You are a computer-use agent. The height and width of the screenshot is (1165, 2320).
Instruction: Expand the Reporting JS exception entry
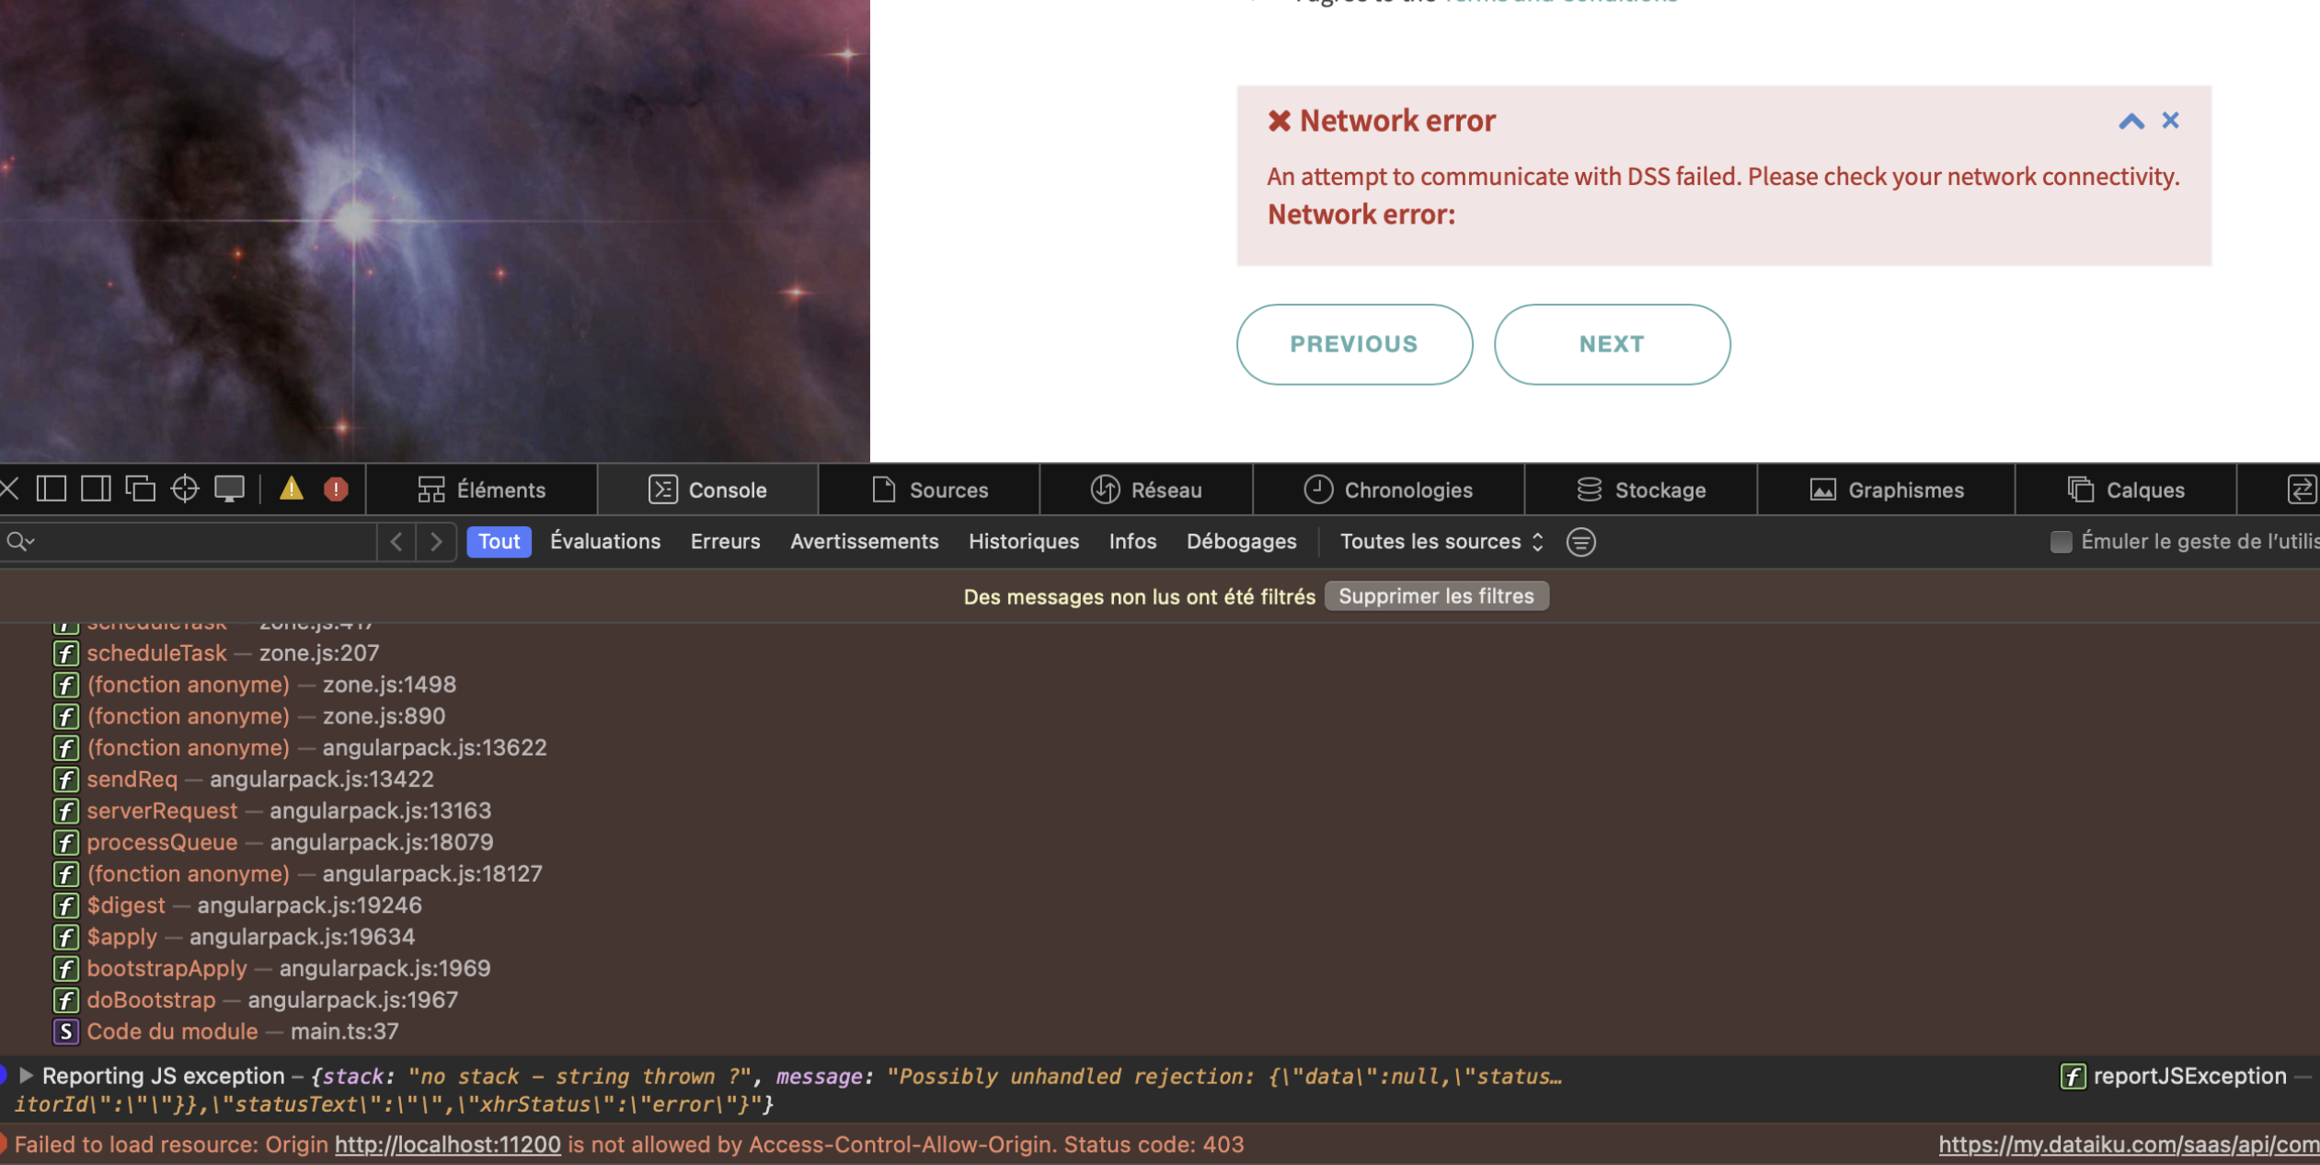coord(27,1075)
